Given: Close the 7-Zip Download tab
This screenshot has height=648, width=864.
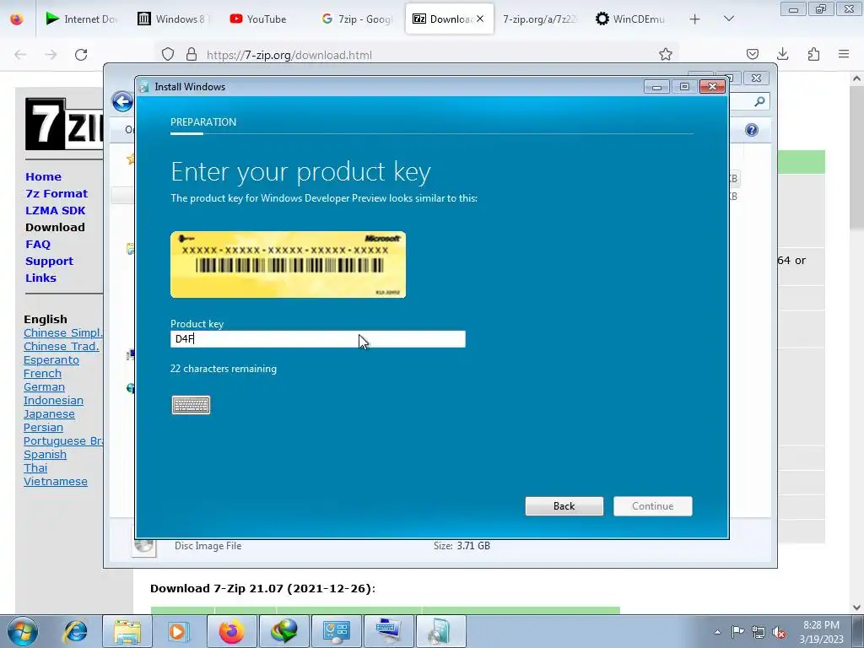Looking at the screenshot, I should click(480, 19).
